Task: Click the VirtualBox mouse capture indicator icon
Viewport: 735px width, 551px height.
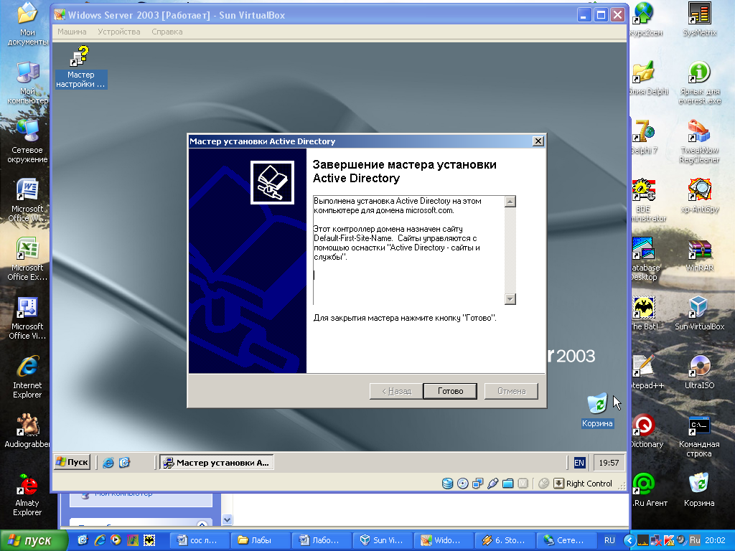Action: click(x=544, y=484)
